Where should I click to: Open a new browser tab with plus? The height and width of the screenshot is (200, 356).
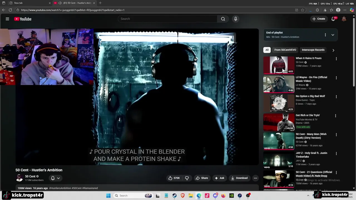tap(100, 3)
